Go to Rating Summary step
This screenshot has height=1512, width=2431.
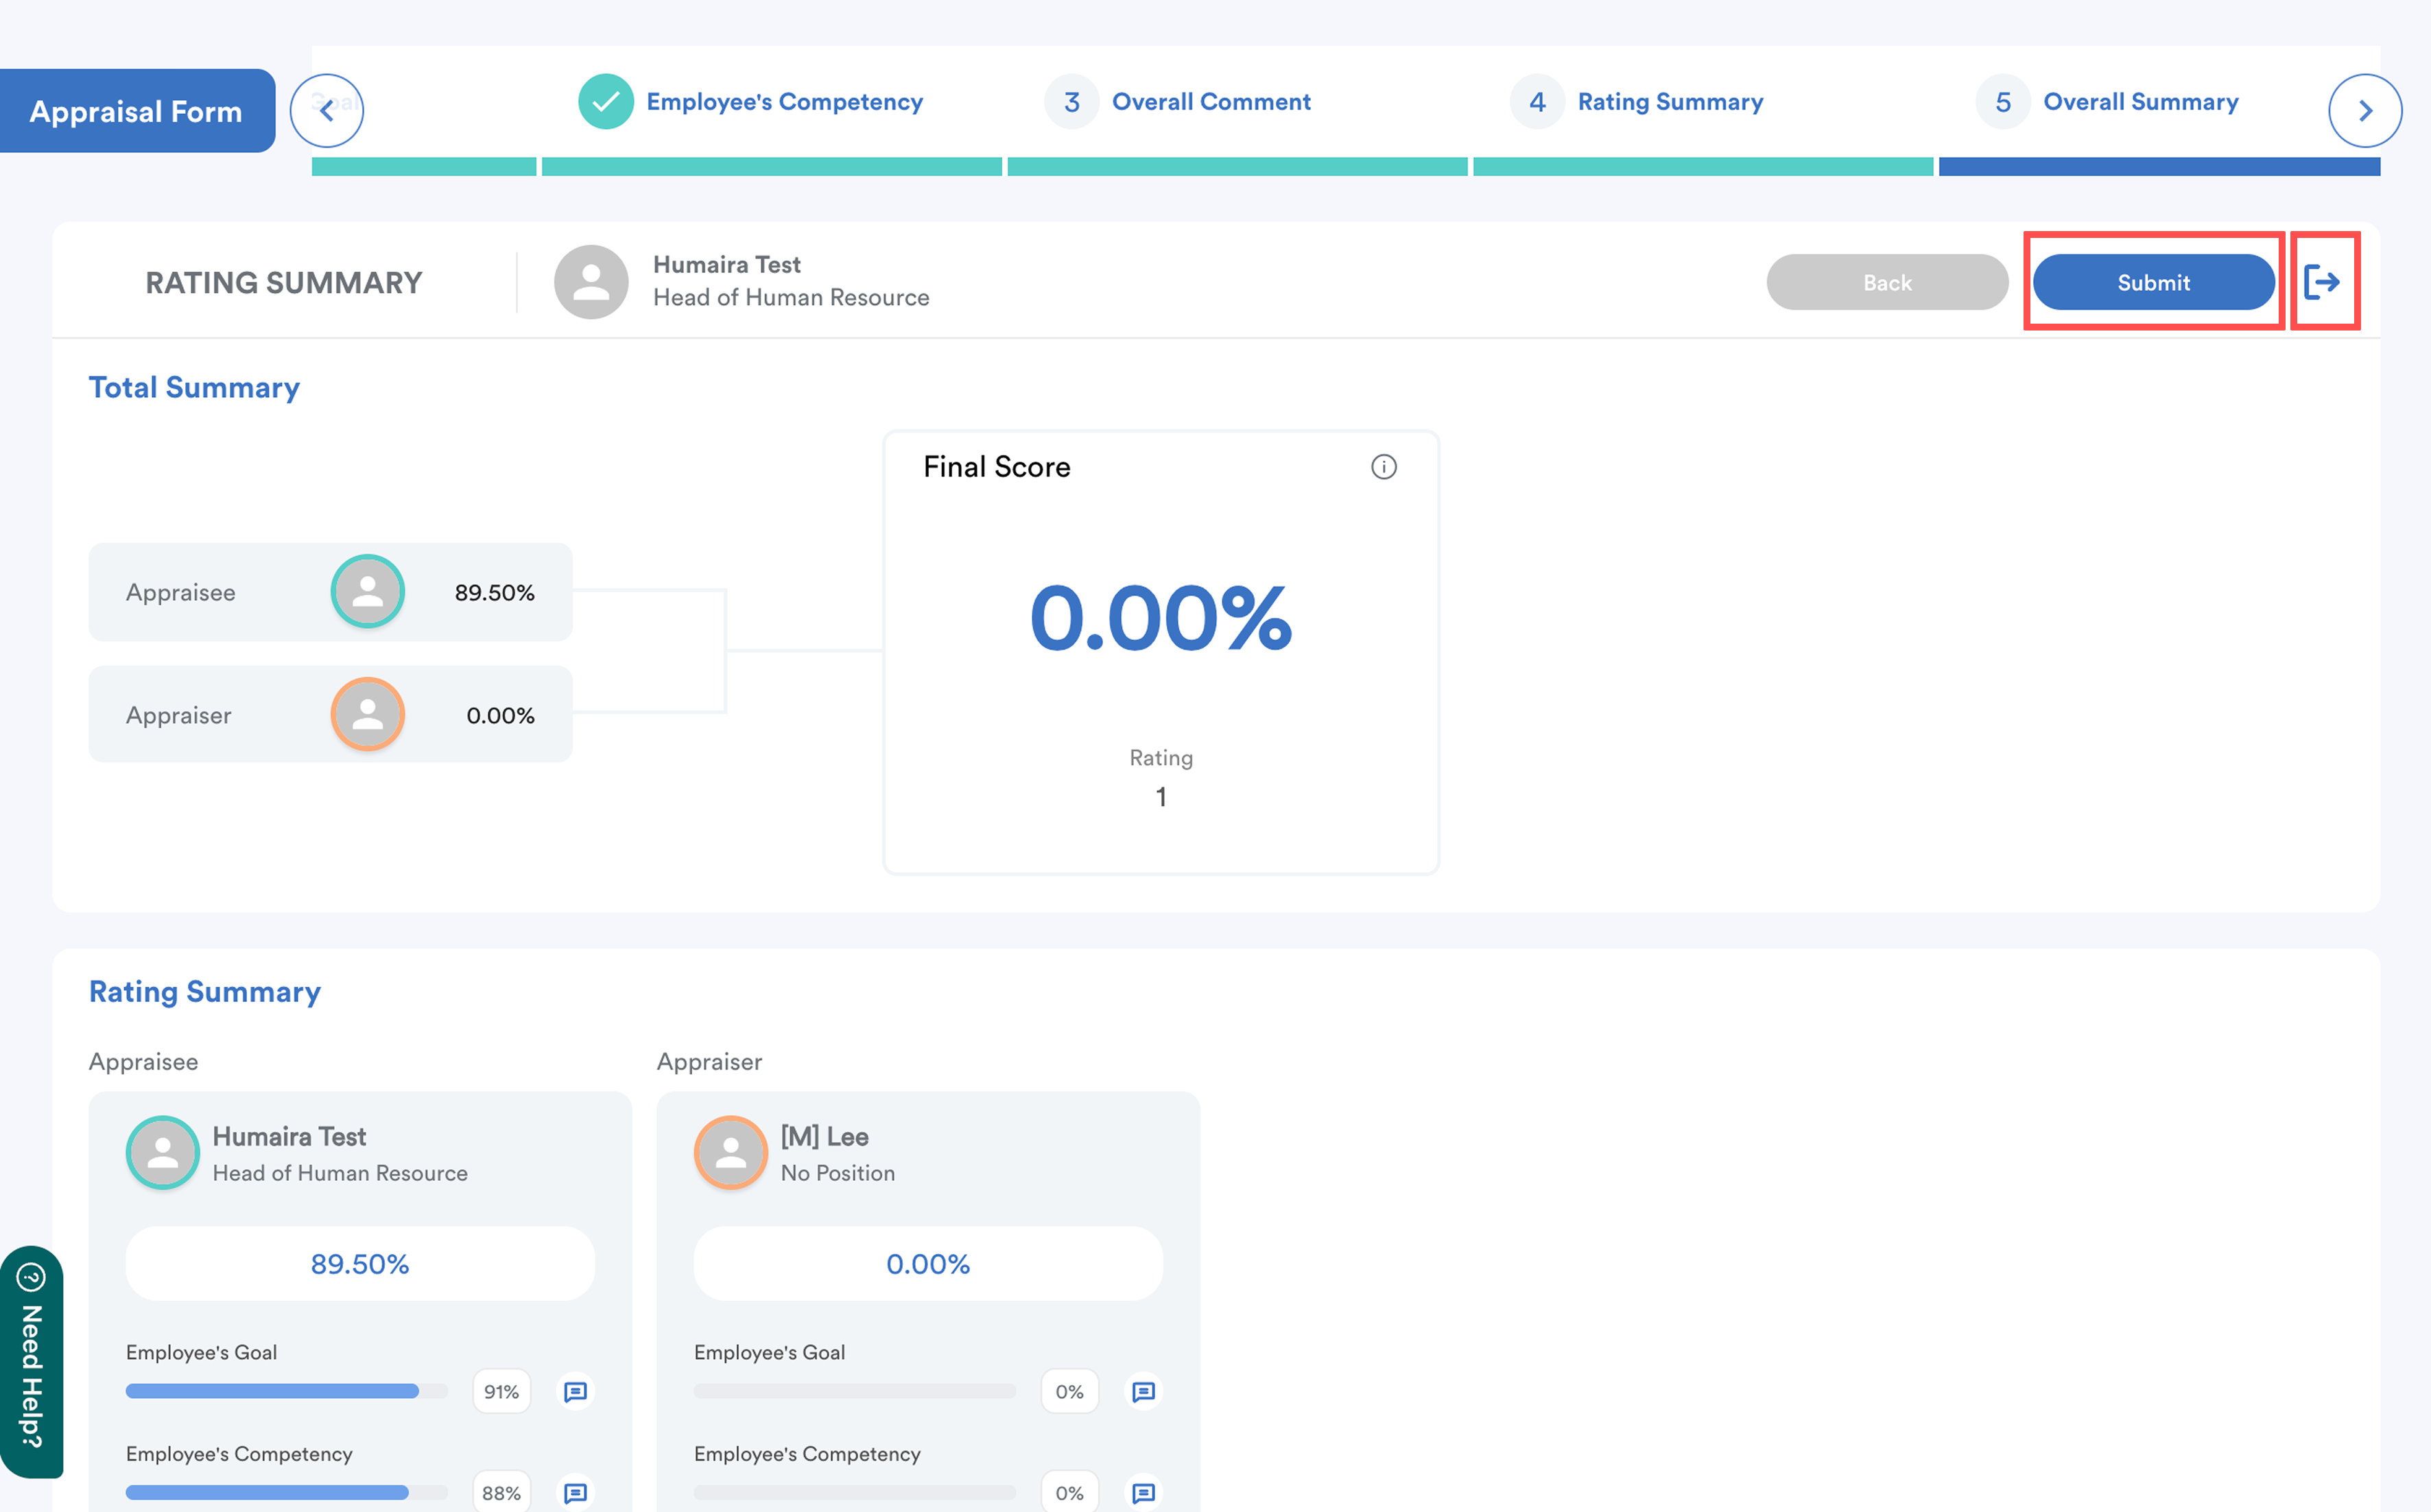(1670, 102)
